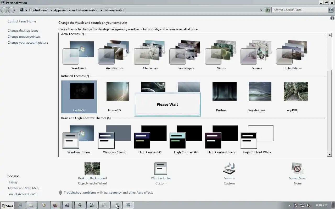Open the Ease of Access Center link

pos(23,194)
